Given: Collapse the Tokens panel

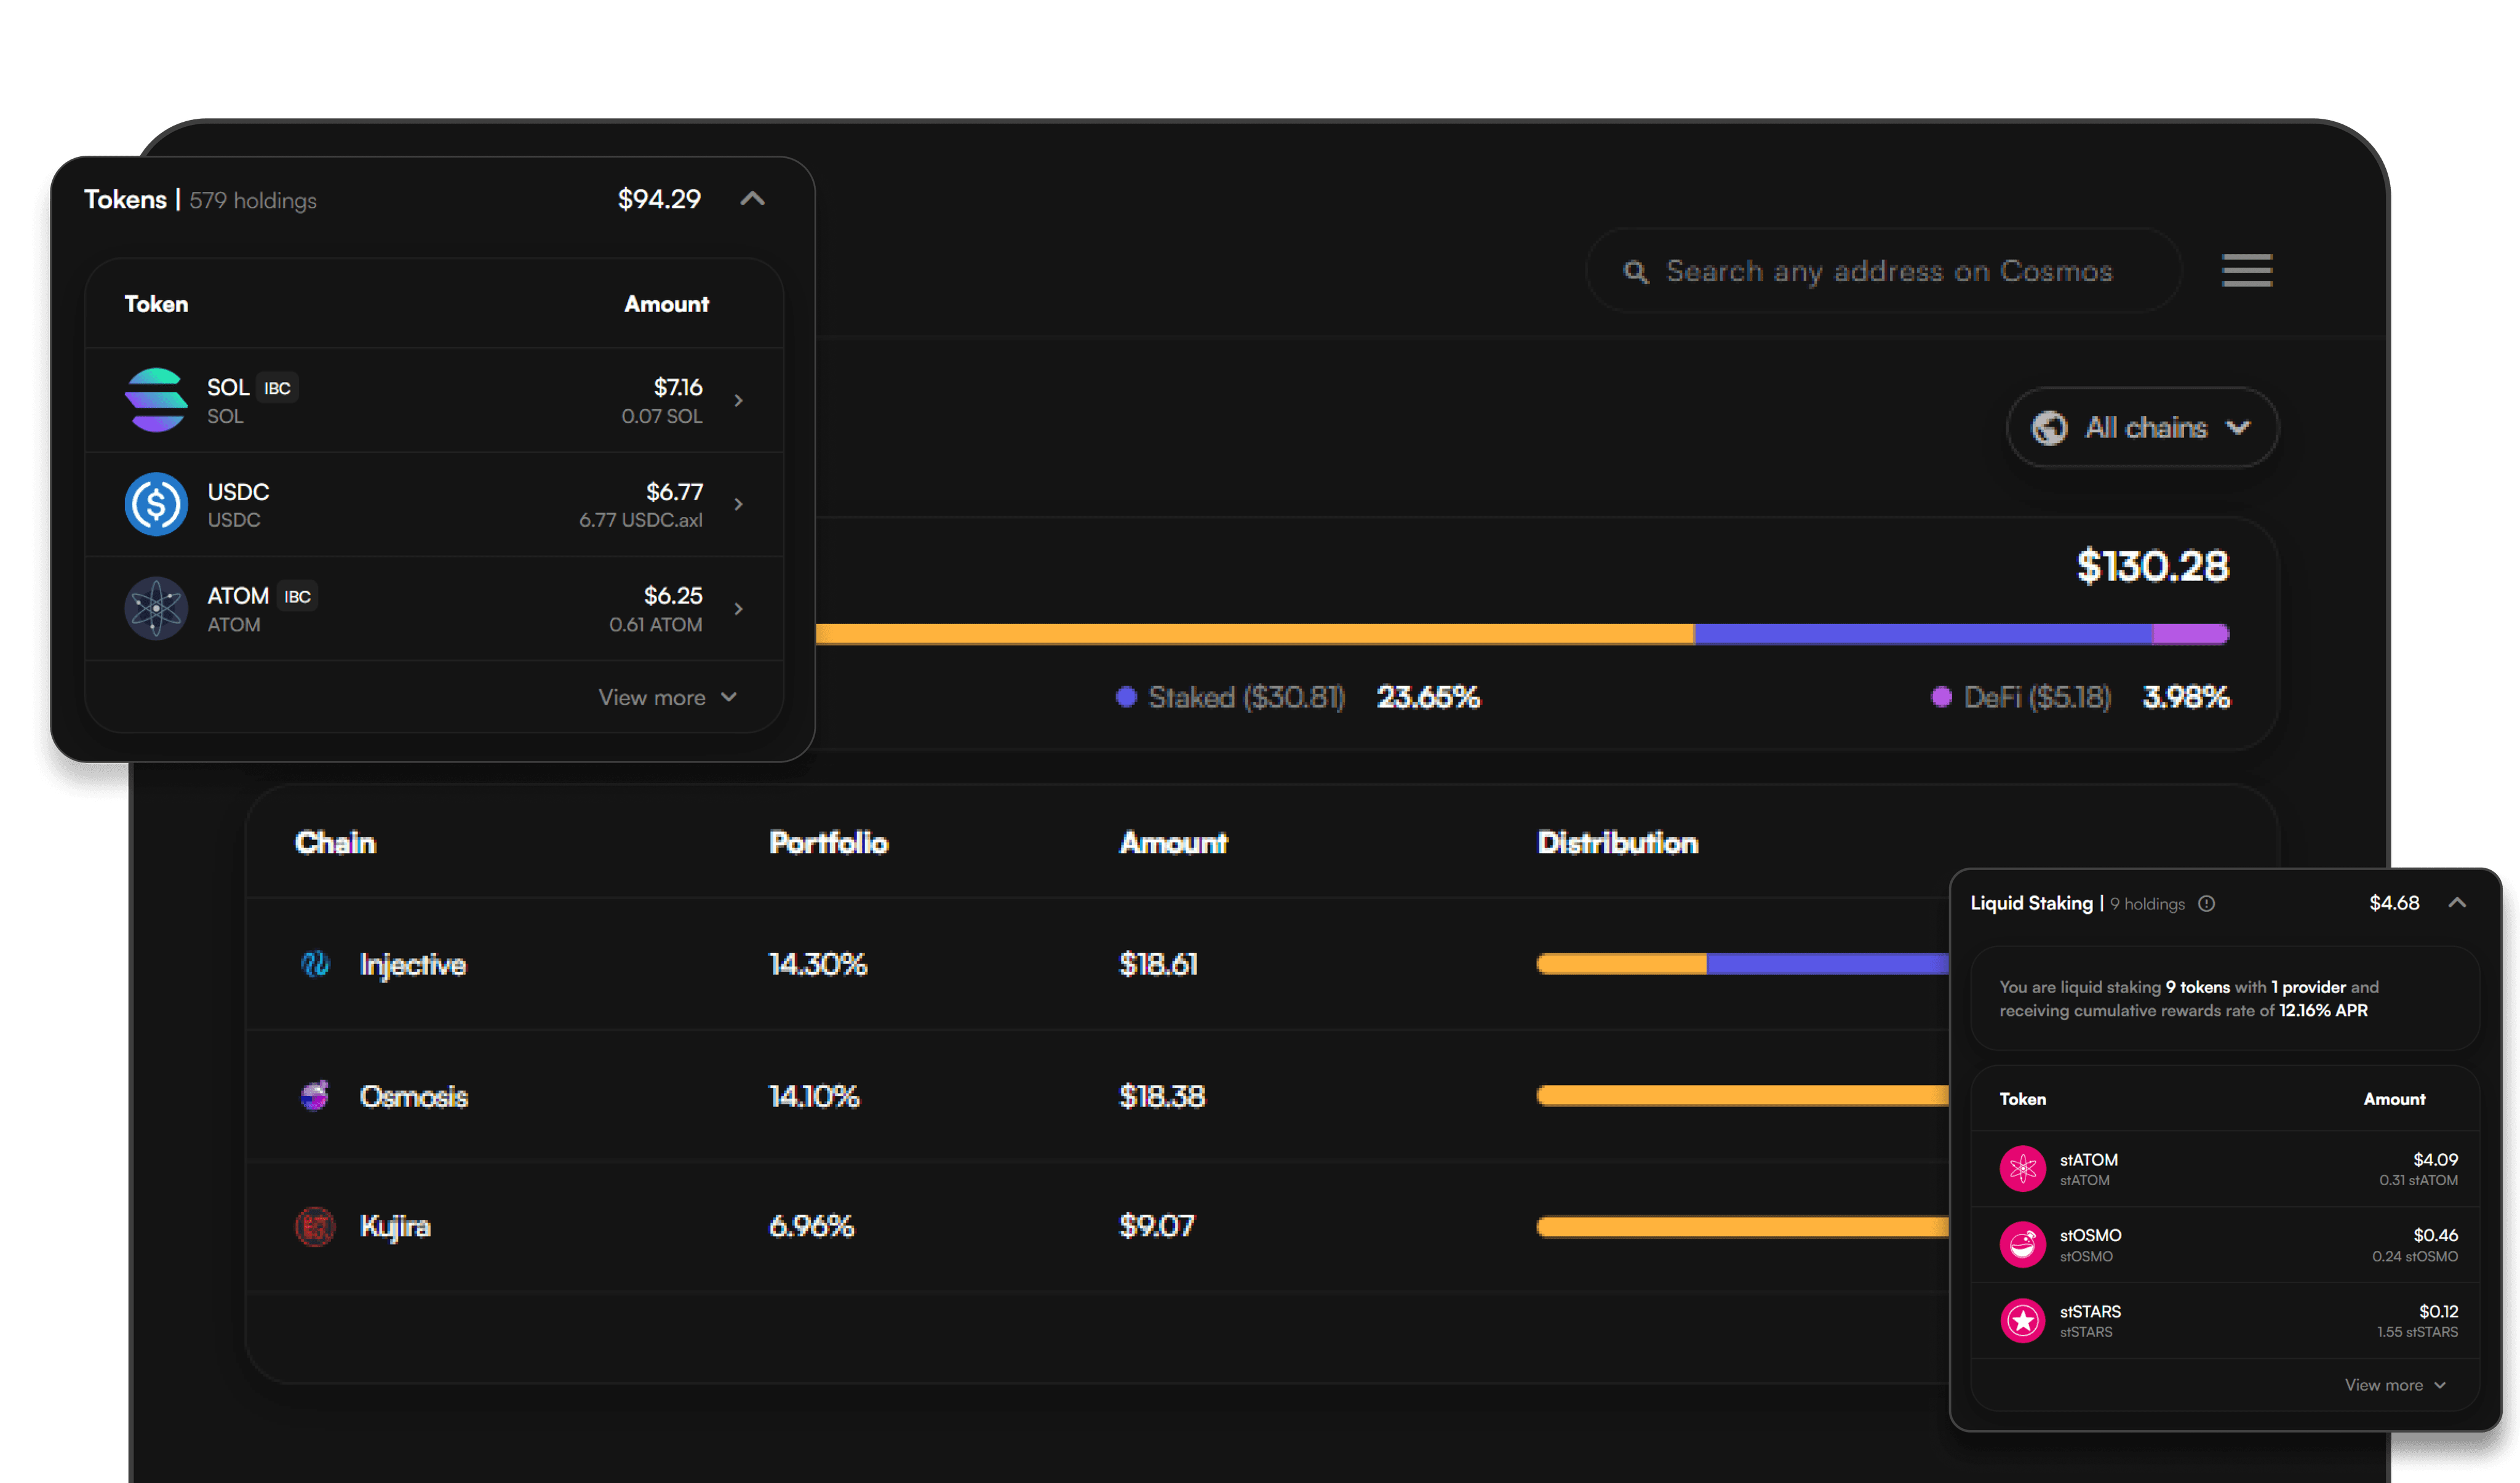Looking at the screenshot, I should tap(754, 199).
